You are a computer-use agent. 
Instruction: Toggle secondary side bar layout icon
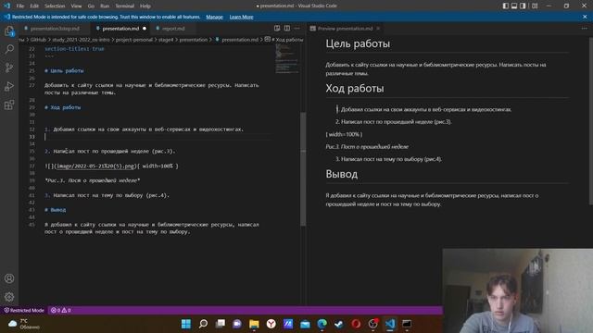click(523, 6)
